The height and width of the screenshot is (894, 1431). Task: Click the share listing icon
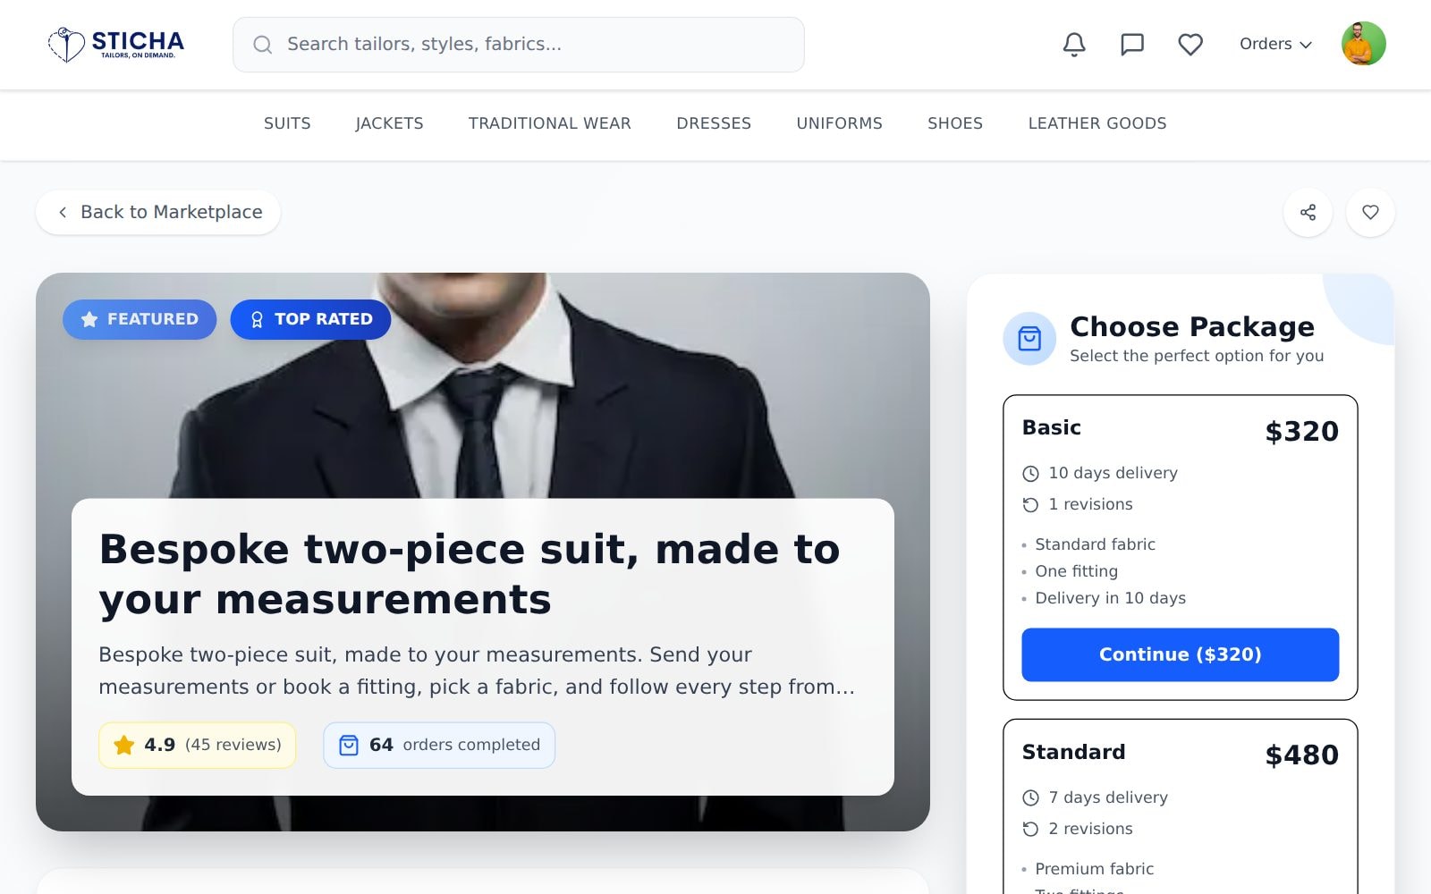click(1308, 212)
